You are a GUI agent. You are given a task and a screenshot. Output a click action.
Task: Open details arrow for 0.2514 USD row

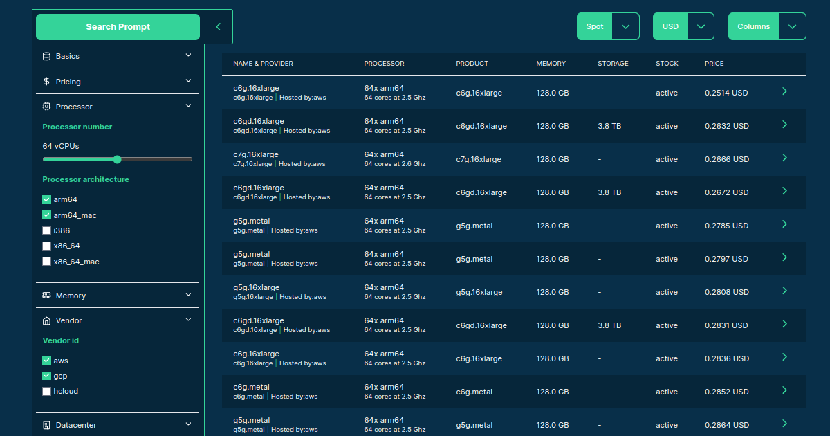pyautogui.click(x=784, y=91)
